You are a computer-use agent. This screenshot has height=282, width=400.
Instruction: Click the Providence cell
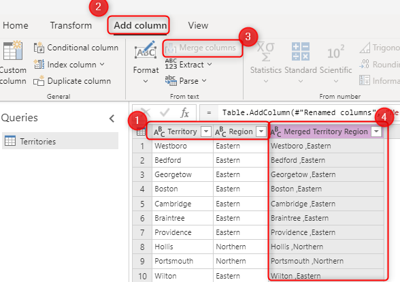click(182, 232)
